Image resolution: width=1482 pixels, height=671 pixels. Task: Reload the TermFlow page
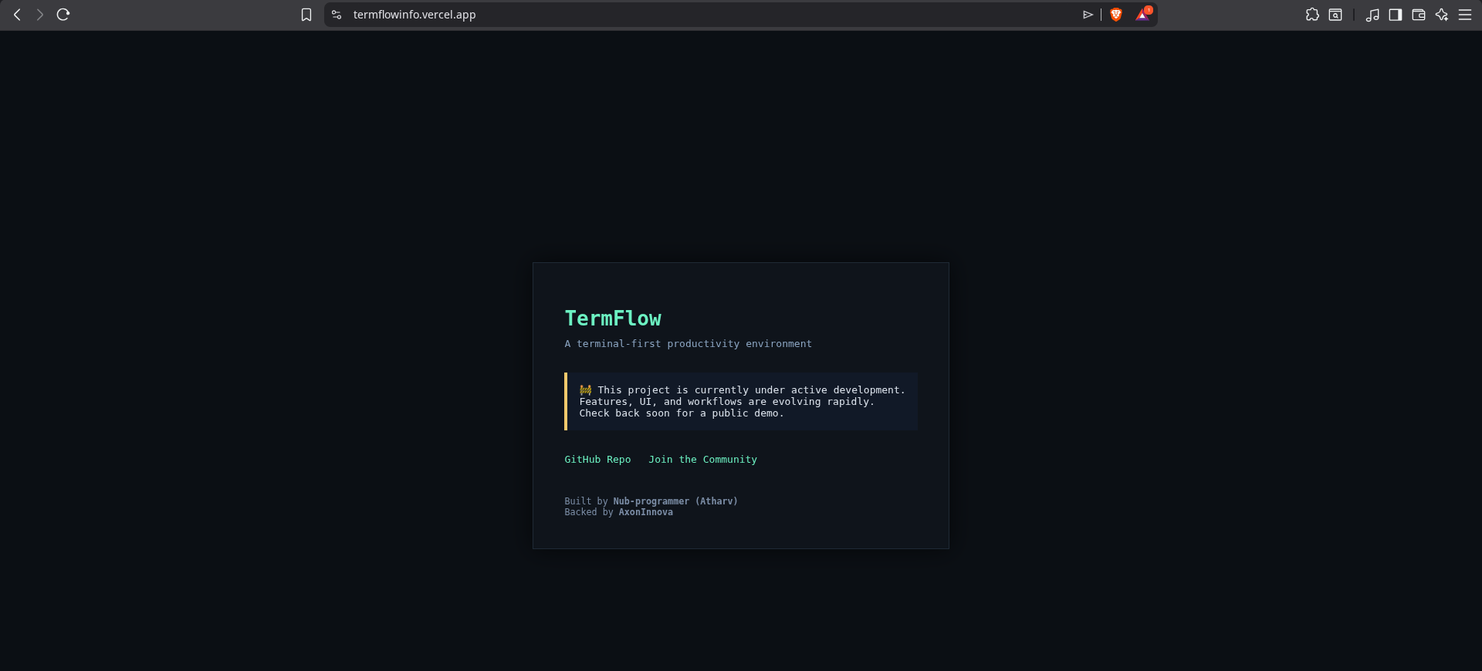click(x=63, y=15)
